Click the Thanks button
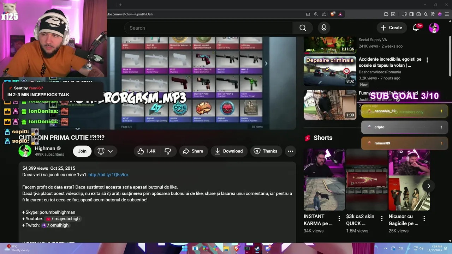 (266, 151)
